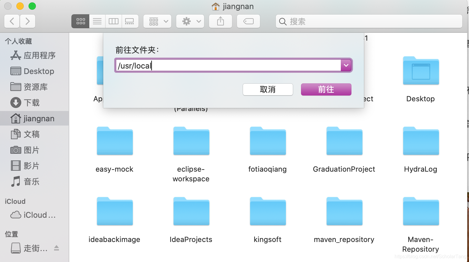Click the jiangnan window title icon
This screenshot has height=262, width=469.
pos(216,6)
